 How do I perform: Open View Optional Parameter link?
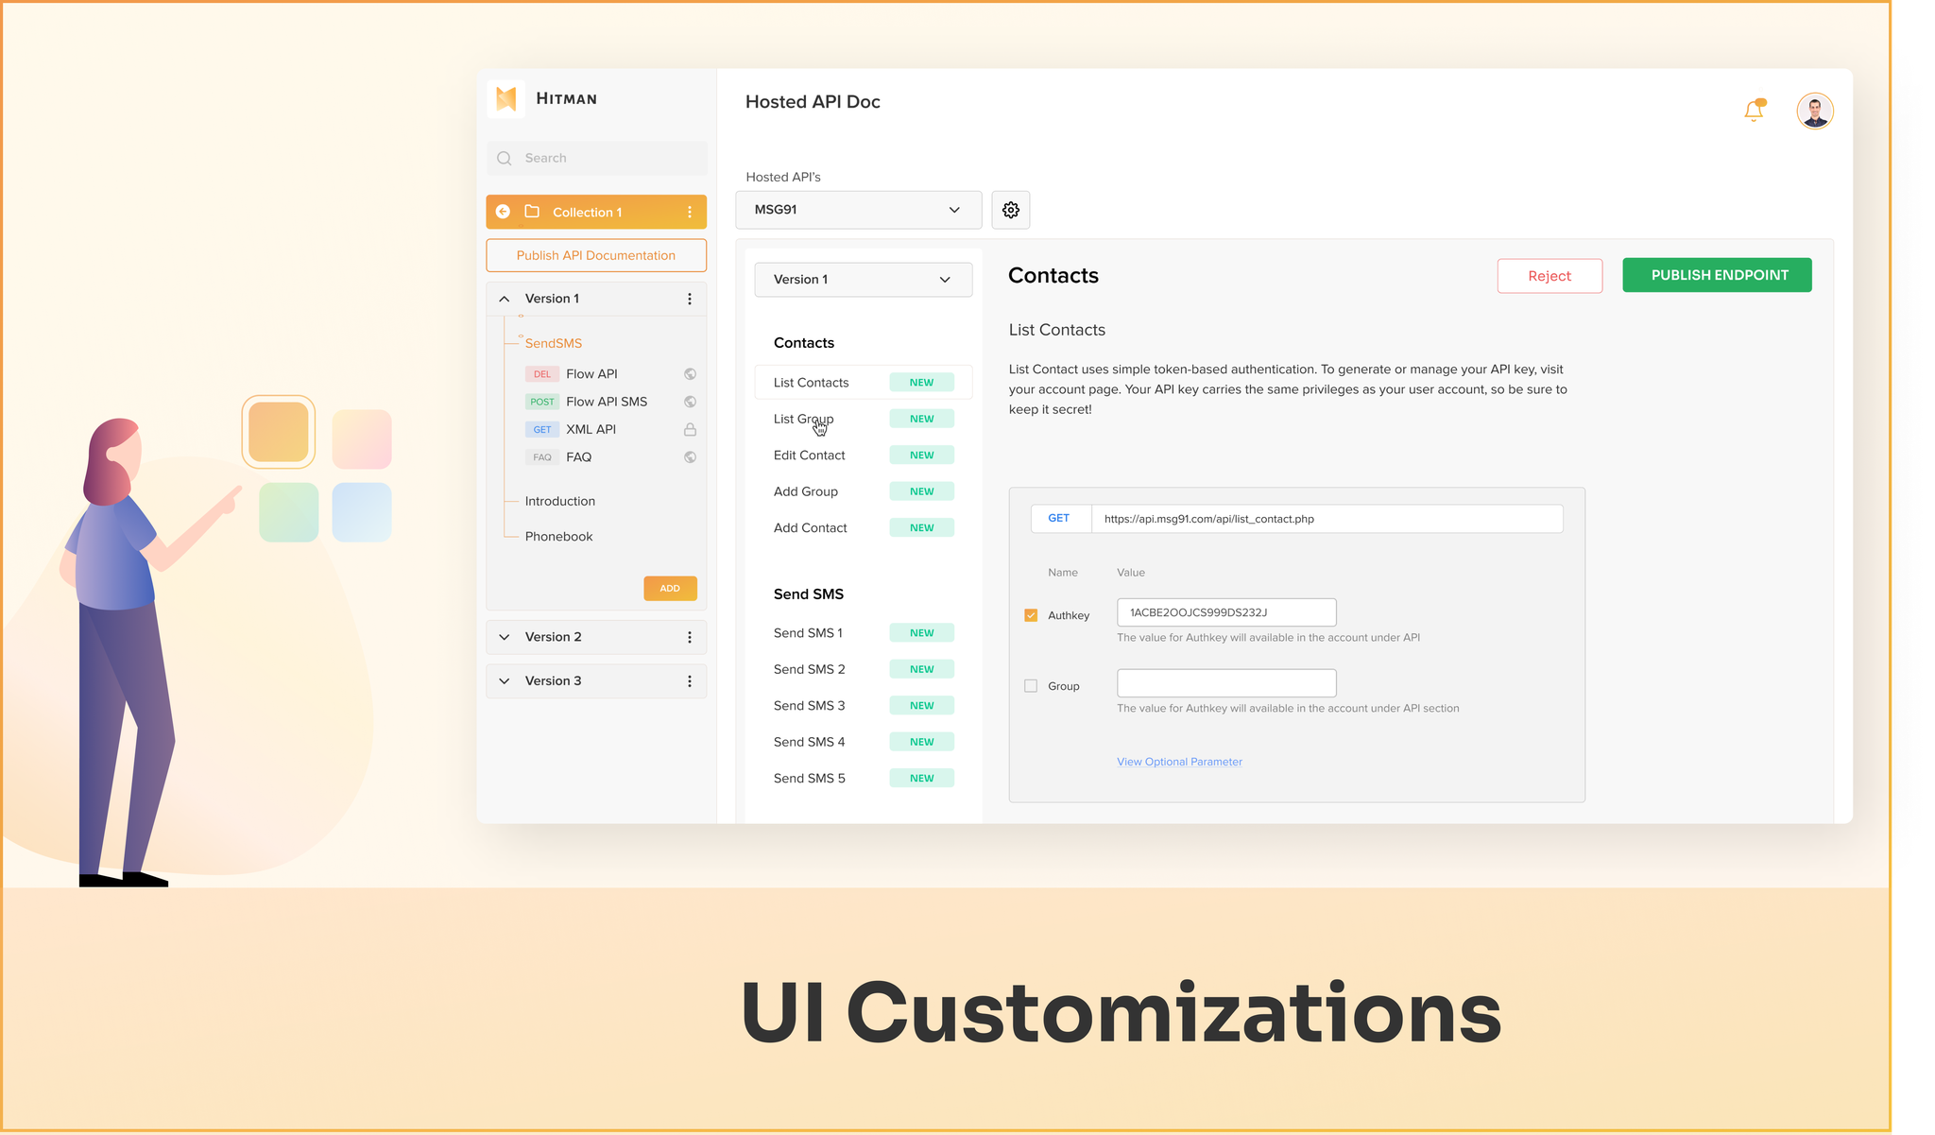1179,762
